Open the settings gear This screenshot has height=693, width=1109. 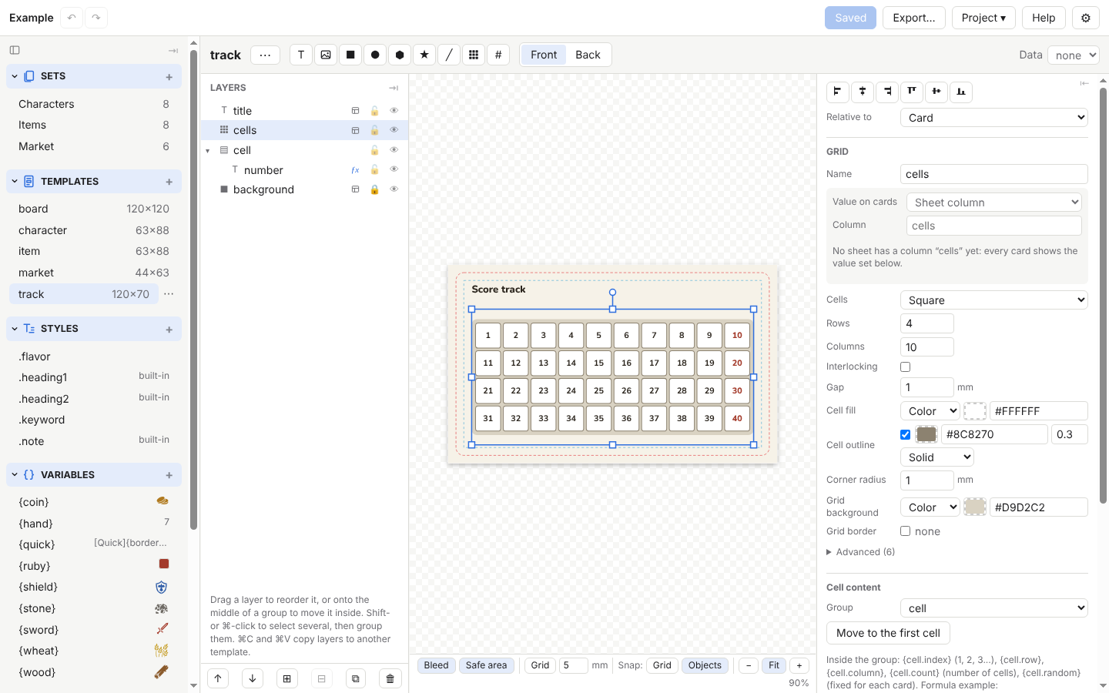pyautogui.click(x=1086, y=18)
